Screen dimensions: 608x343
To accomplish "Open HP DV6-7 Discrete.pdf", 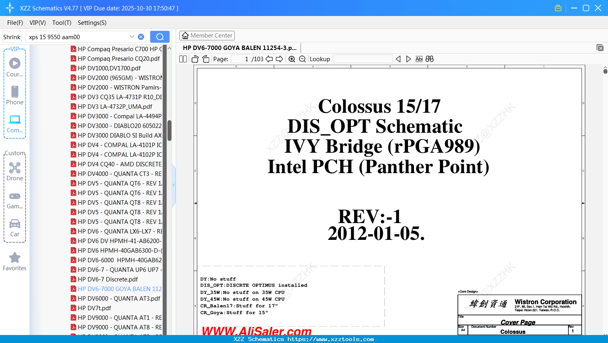I will coord(104,279).
